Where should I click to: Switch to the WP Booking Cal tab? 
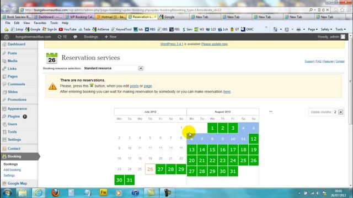(x=79, y=17)
